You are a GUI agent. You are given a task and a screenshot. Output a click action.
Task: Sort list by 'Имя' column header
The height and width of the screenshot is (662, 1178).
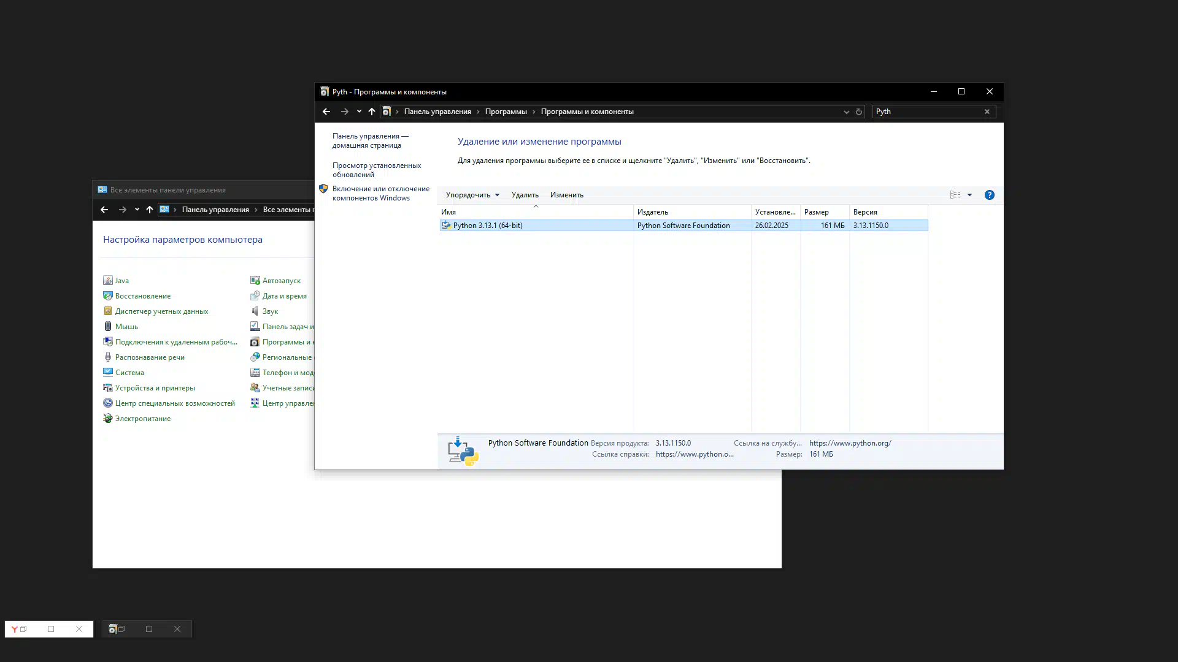[x=536, y=212]
